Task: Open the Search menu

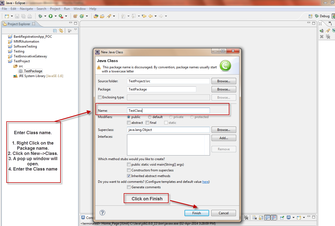Action: [x=41, y=9]
